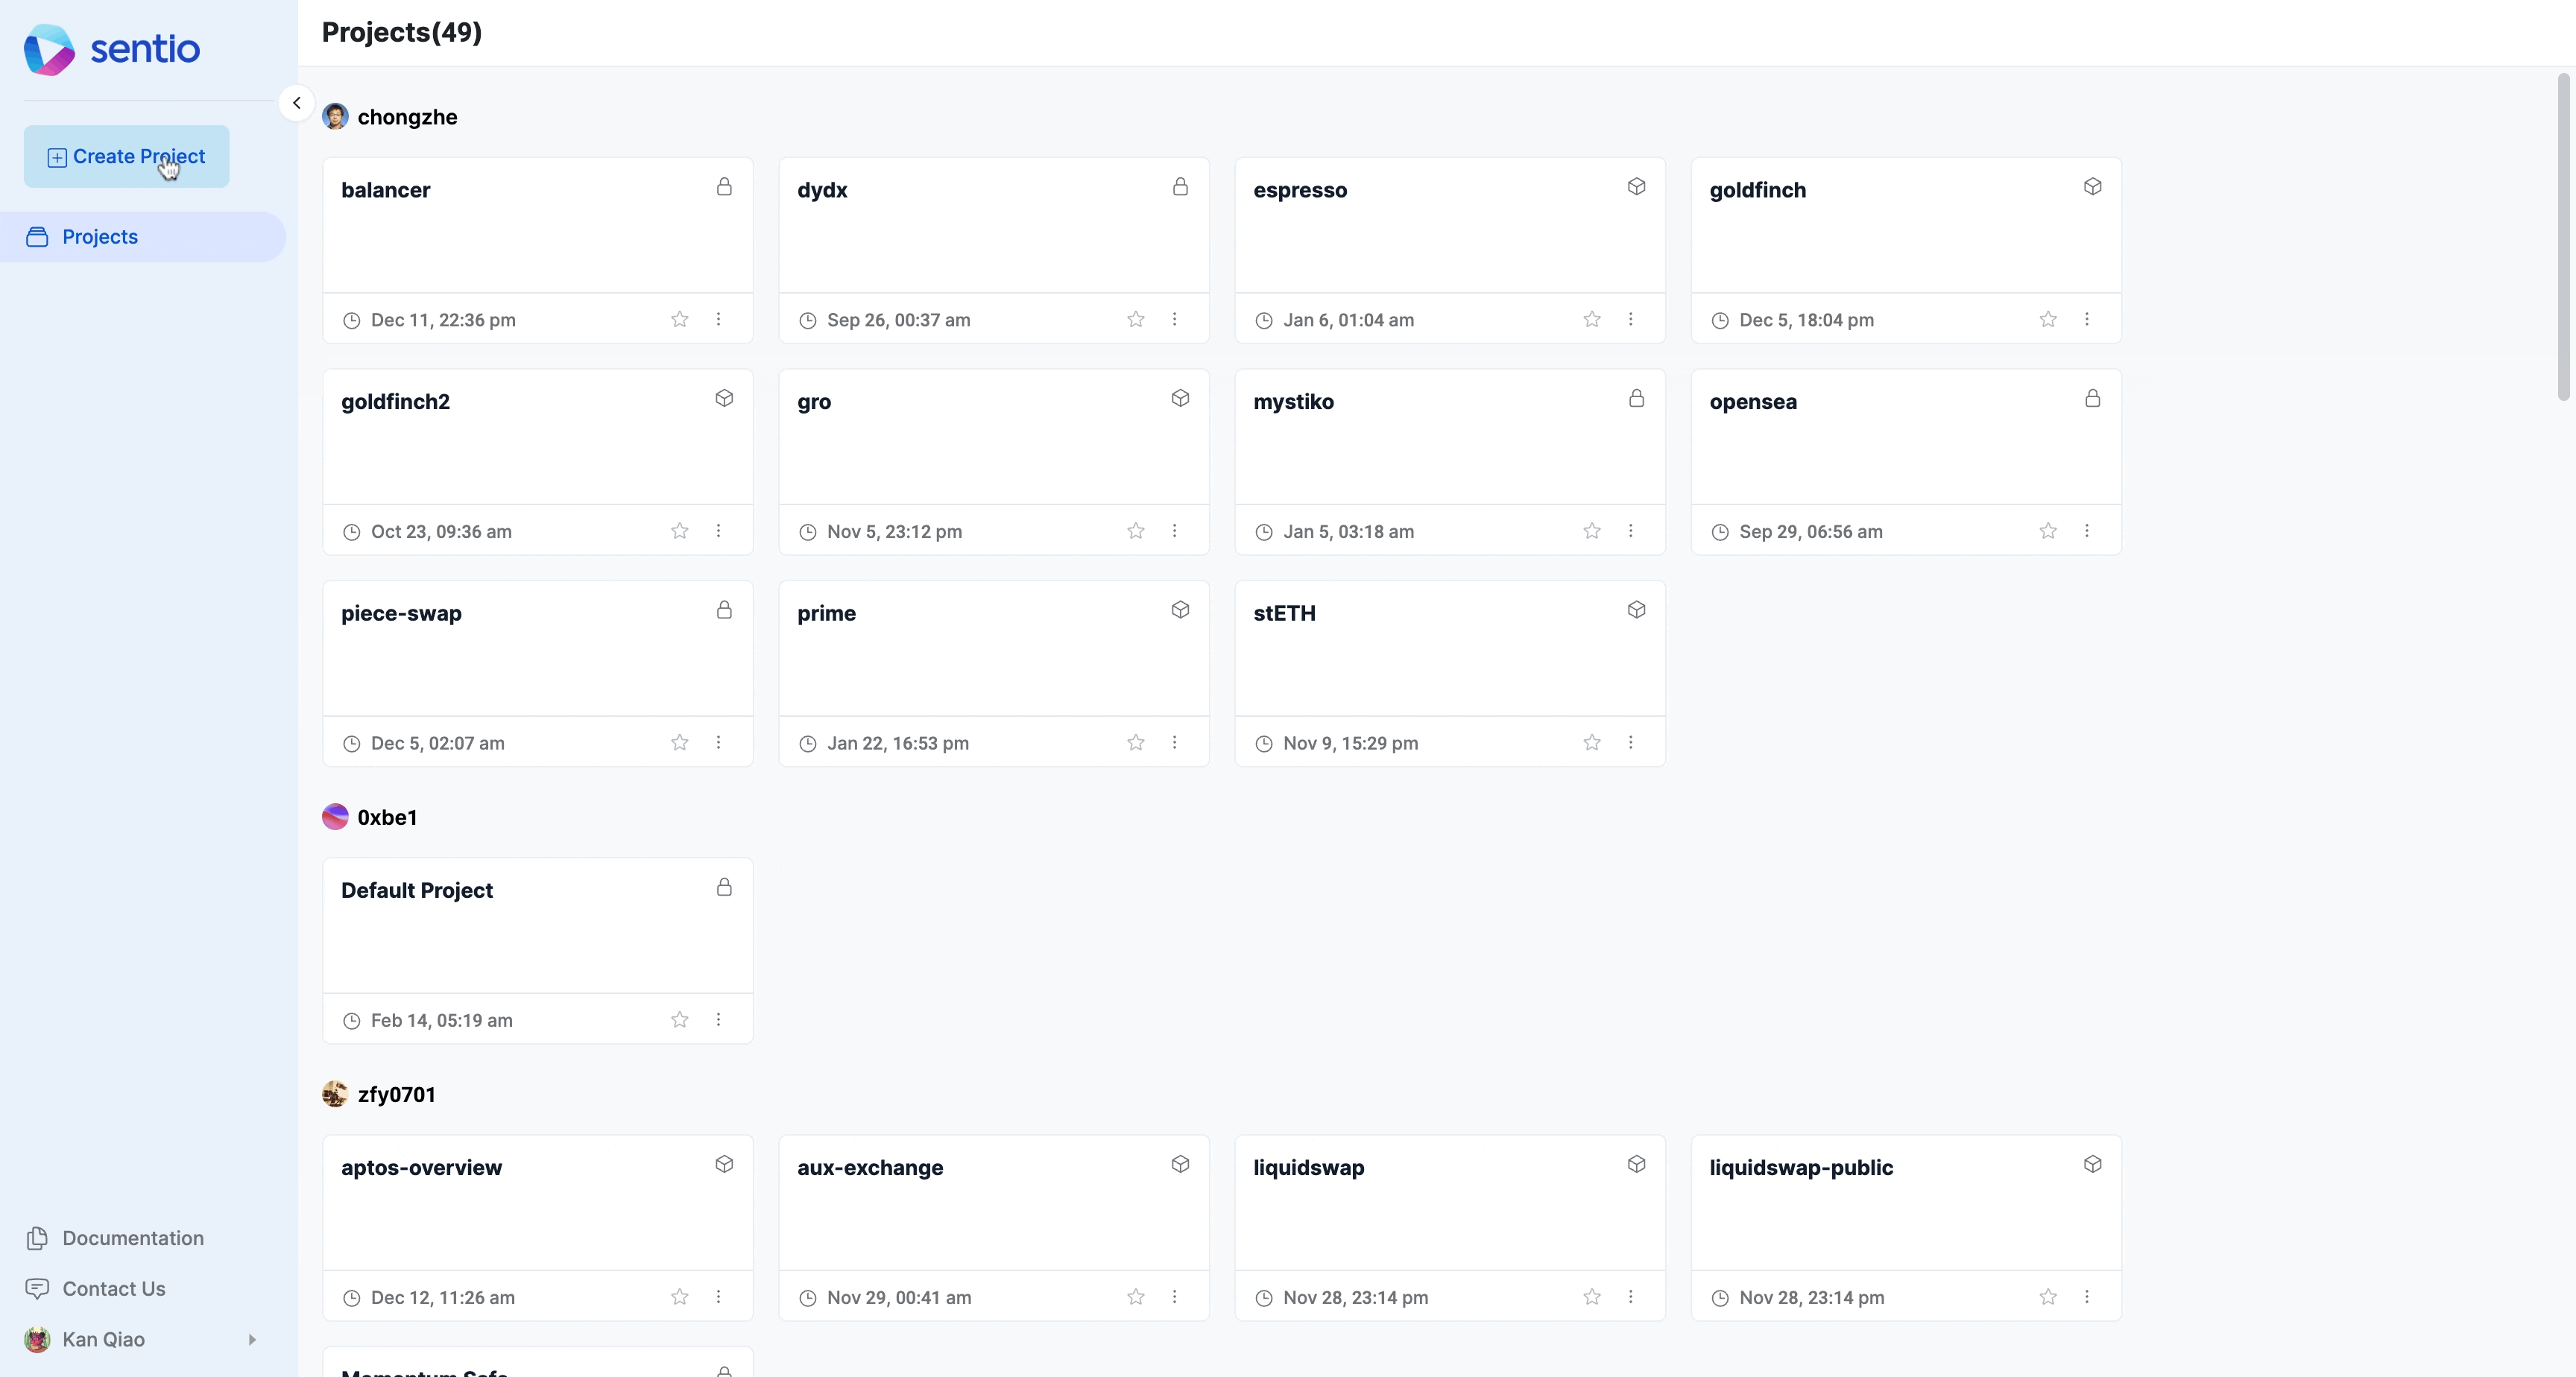This screenshot has height=1377, width=2576.
Task: Favorite the dydx project with star
Action: 1136,320
